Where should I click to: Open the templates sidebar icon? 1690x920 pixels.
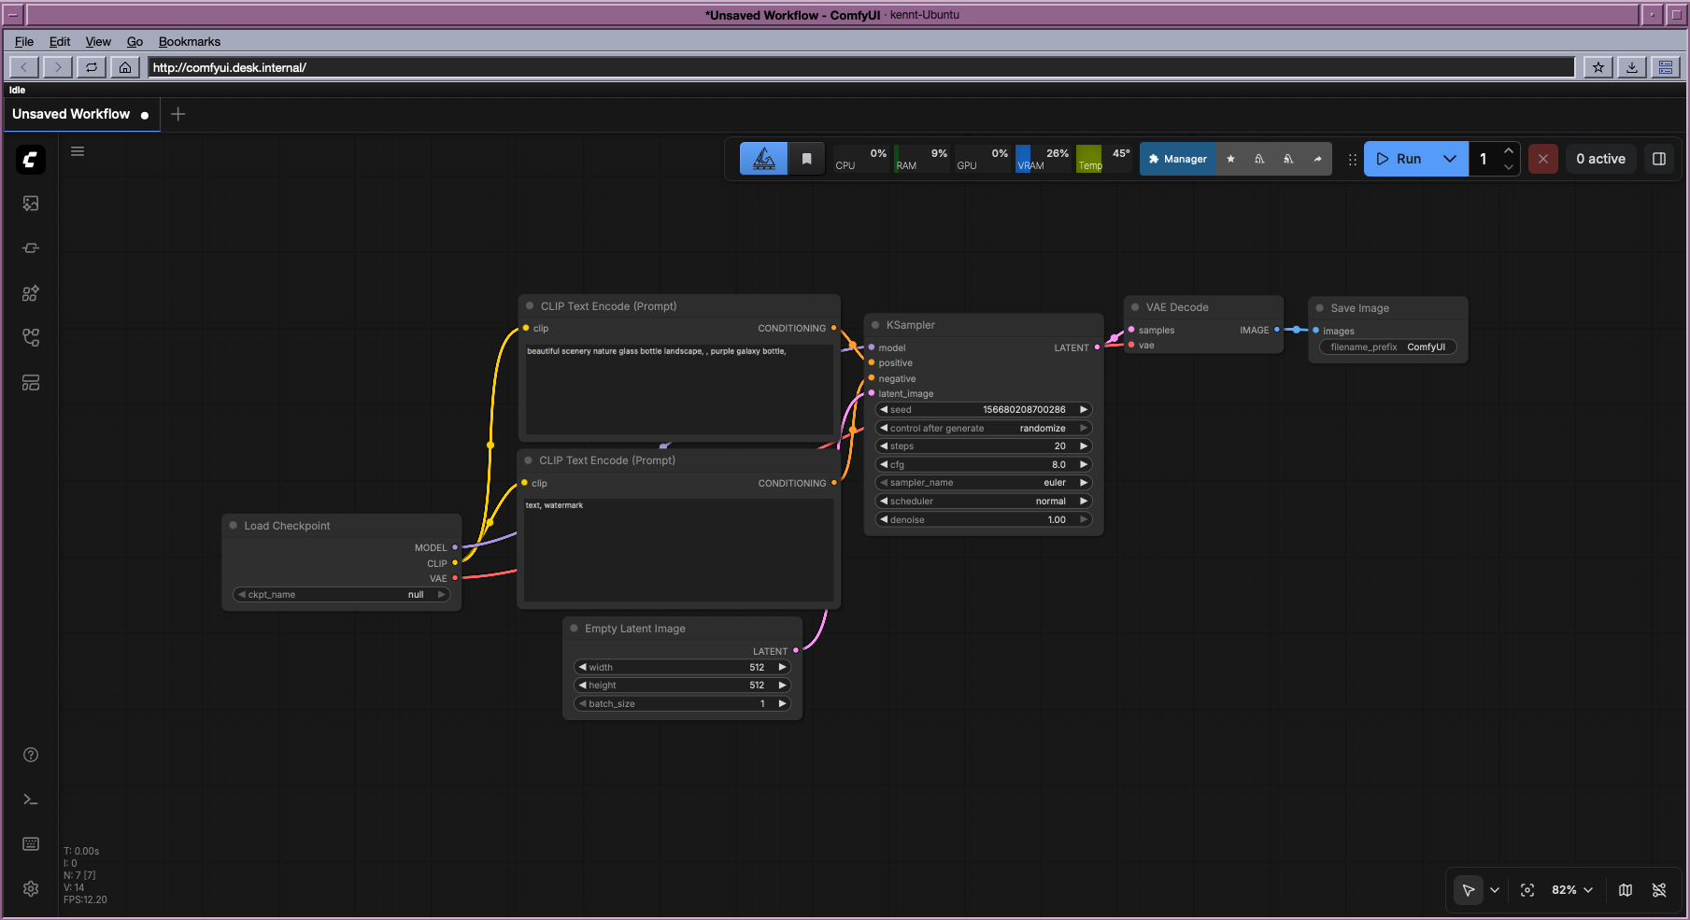[x=31, y=383]
